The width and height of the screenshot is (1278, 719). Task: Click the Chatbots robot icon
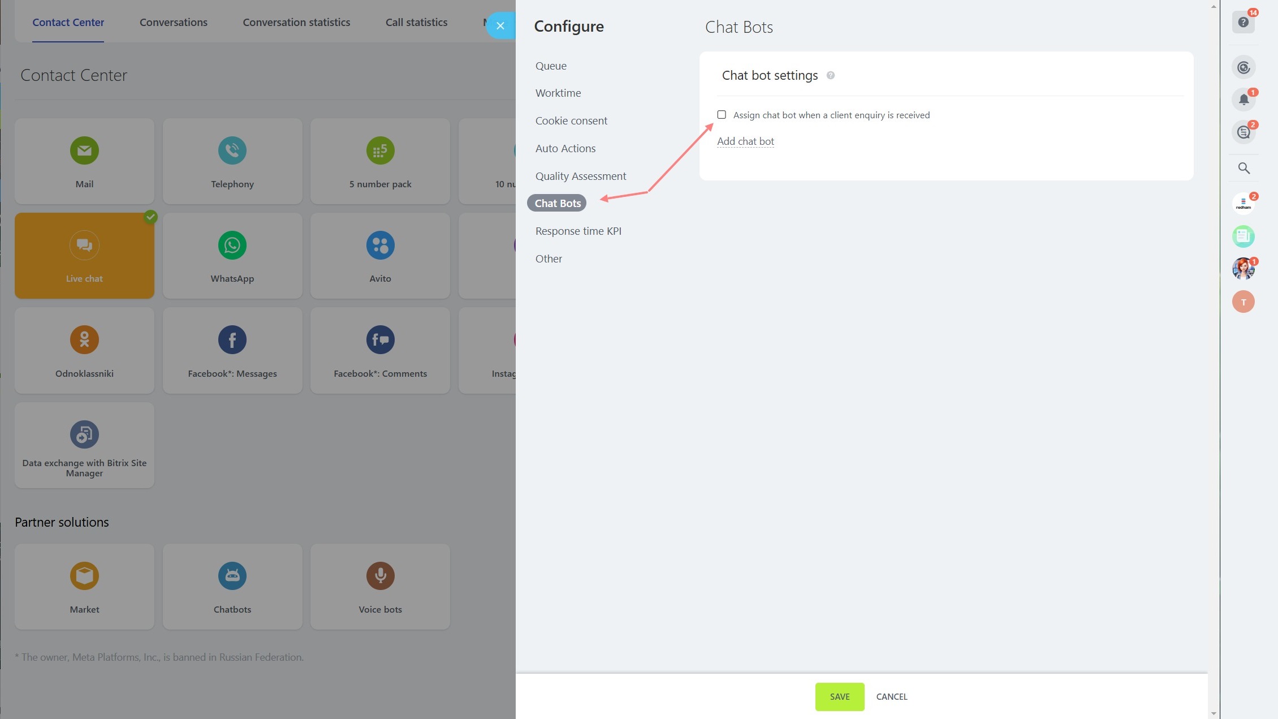coord(232,576)
